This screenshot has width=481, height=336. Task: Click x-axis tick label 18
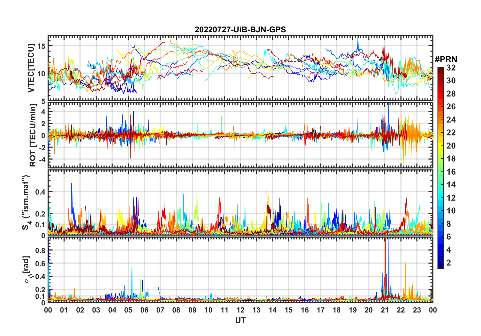point(337,310)
